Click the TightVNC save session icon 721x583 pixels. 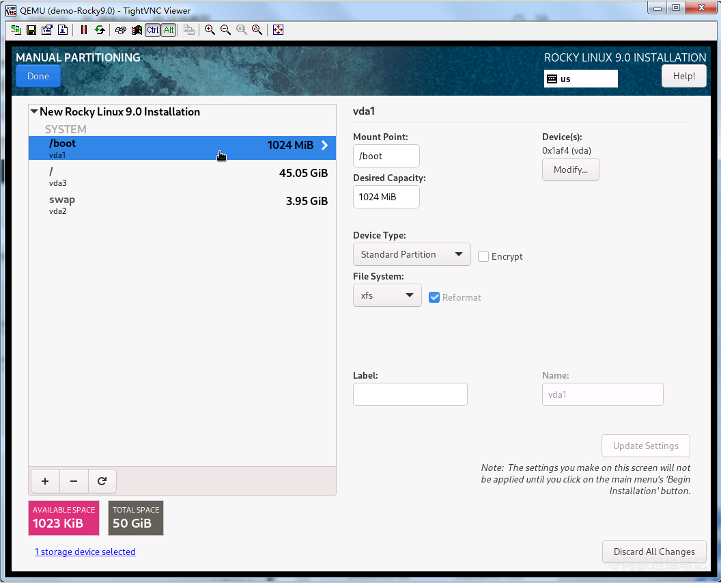[31, 30]
